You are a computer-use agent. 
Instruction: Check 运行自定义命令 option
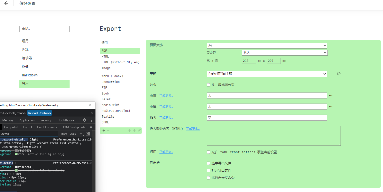pyautogui.click(x=208, y=178)
